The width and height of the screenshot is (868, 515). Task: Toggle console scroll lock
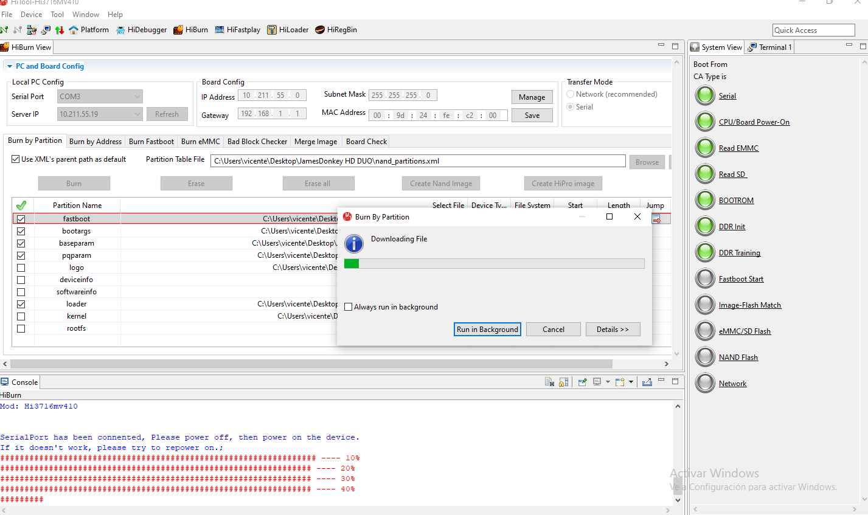pyautogui.click(x=564, y=382)
